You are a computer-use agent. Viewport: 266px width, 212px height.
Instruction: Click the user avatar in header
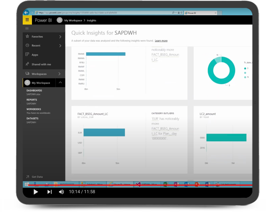tap(60, 20)
